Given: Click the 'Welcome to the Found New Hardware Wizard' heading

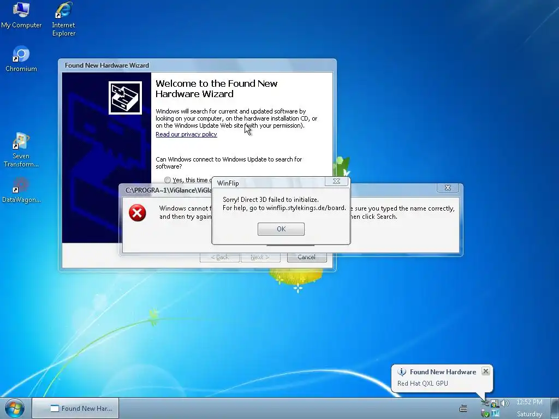Looking at the screenshot, I should [216, 89].
